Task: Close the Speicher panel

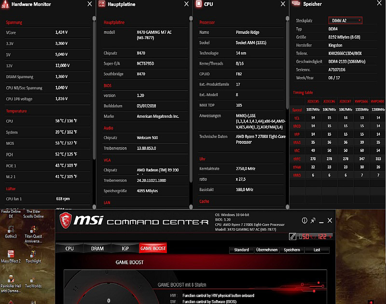Action: point(379,3)
